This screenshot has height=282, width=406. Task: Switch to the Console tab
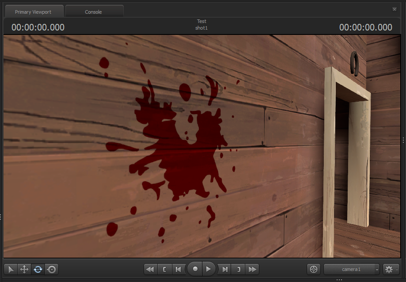(94, 12)
